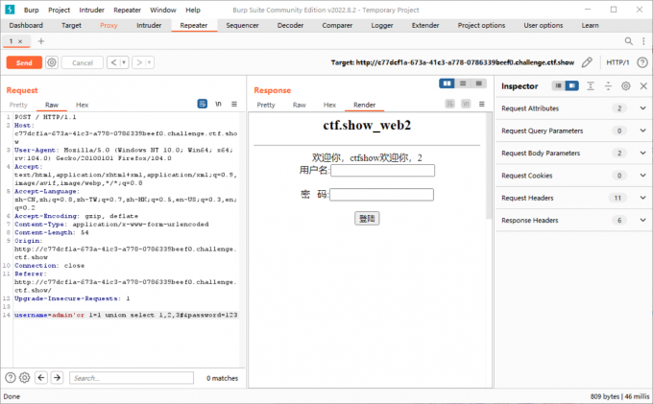Click the 登陆 button in rendered page

pos(367,219)
